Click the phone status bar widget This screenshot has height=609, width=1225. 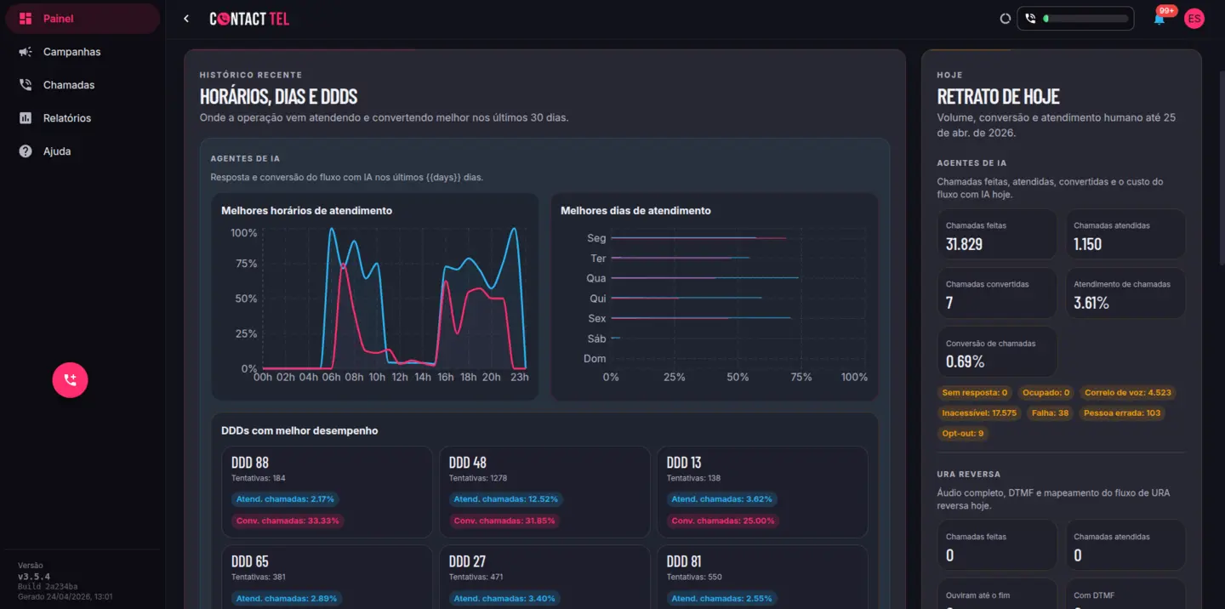tap(1074, 19)
